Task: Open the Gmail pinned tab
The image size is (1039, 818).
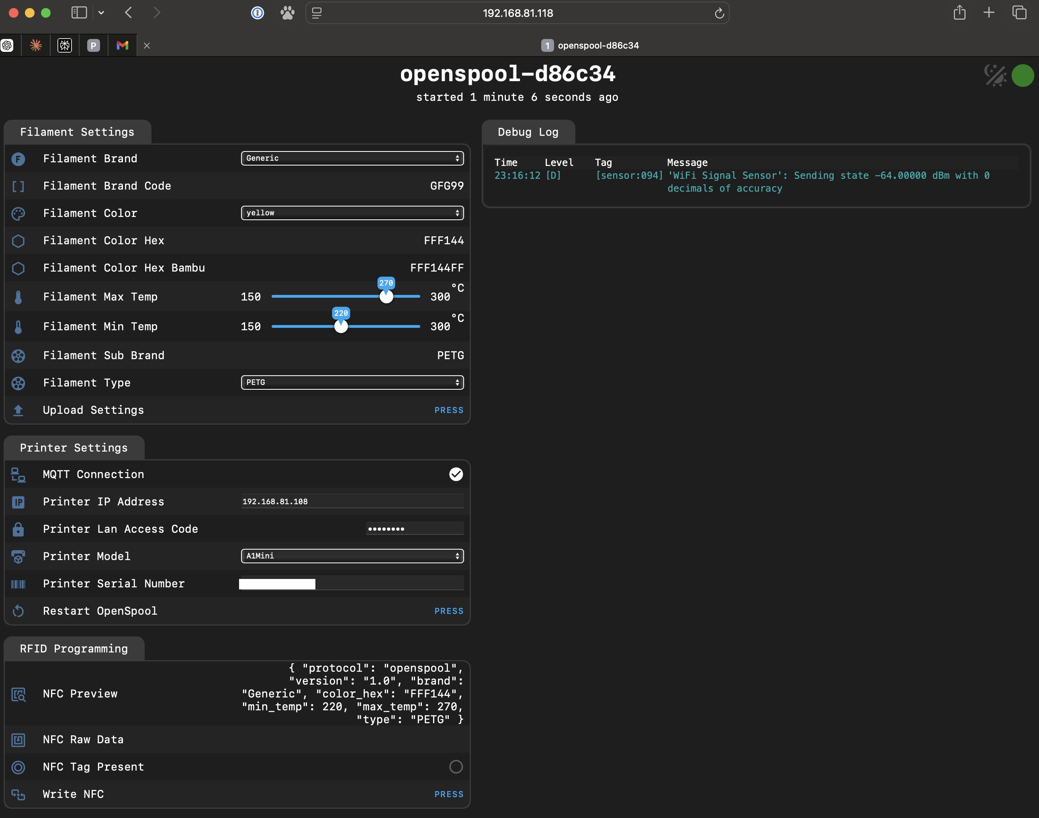Action: [x=123, y=45]
